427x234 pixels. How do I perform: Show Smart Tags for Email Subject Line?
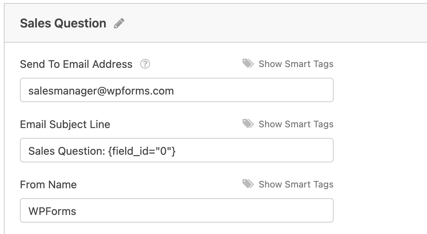[x=296, y=124]
